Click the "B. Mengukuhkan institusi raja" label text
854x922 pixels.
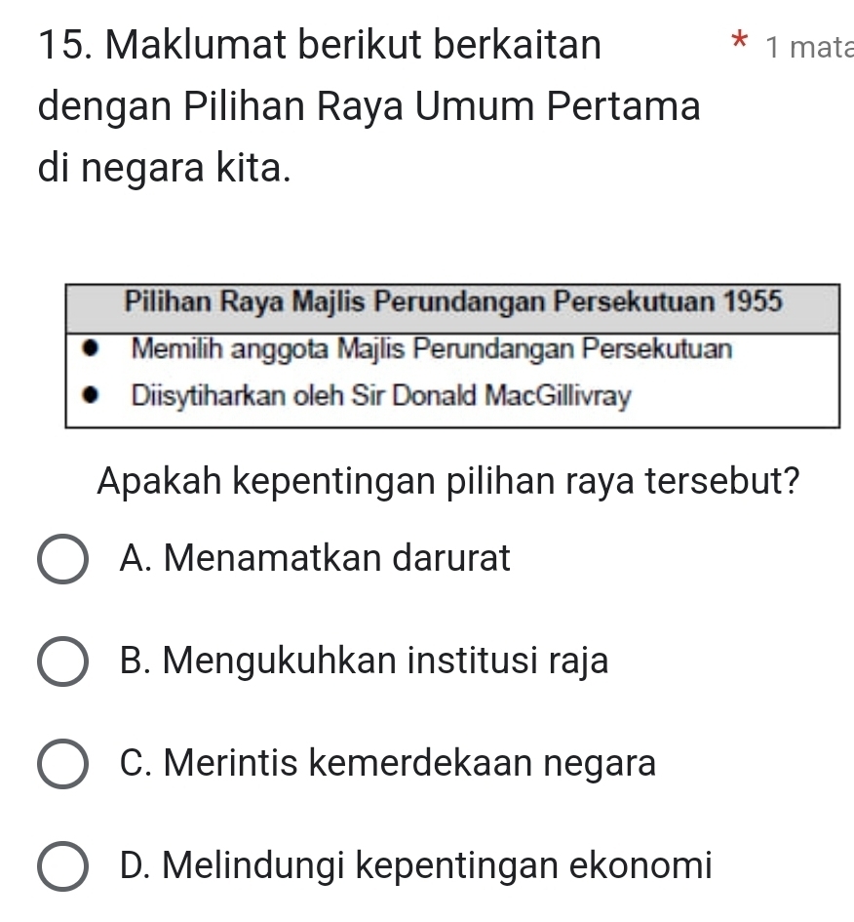(364, 661)
